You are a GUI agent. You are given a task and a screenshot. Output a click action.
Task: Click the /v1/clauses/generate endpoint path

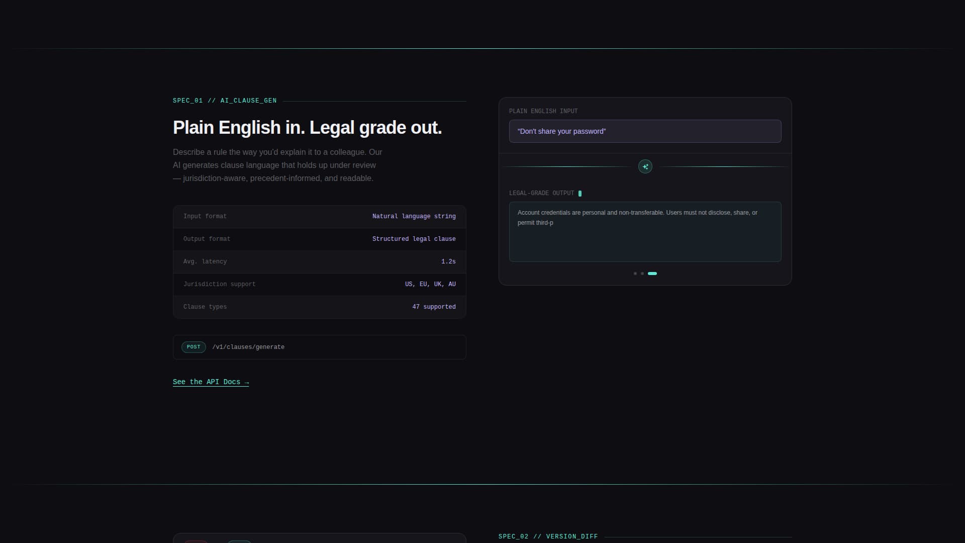248,347
